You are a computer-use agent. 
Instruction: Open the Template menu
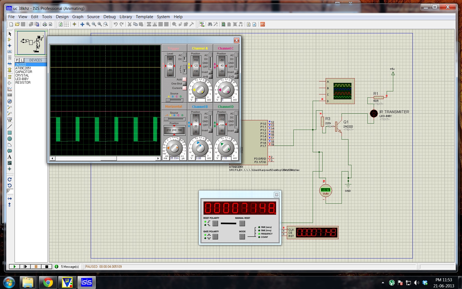coord(144,17)
